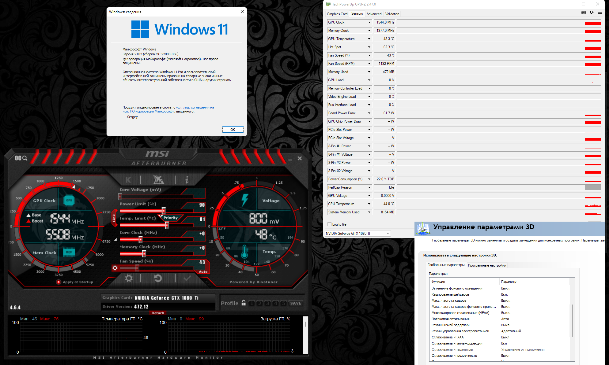The width and height of the screenshot is (609, 365).
Task: Click GPU-Z refresh icon
Action: click(x=592, y=12)
